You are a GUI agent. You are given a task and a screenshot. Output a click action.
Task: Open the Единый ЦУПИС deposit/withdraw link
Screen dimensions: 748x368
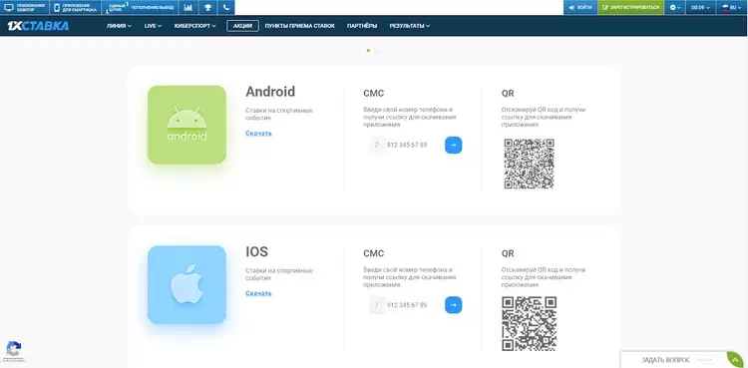click(x=140, y=7)
